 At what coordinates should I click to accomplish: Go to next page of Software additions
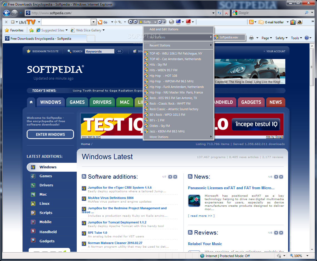tap(175, 177)
